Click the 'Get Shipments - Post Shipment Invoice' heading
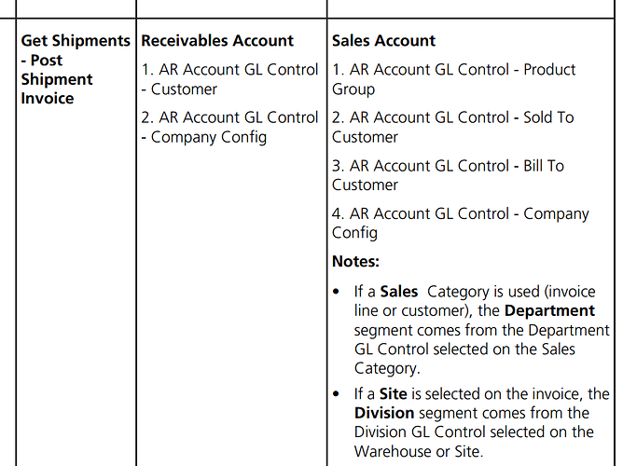The image size is (623, 466). [76, 70]
